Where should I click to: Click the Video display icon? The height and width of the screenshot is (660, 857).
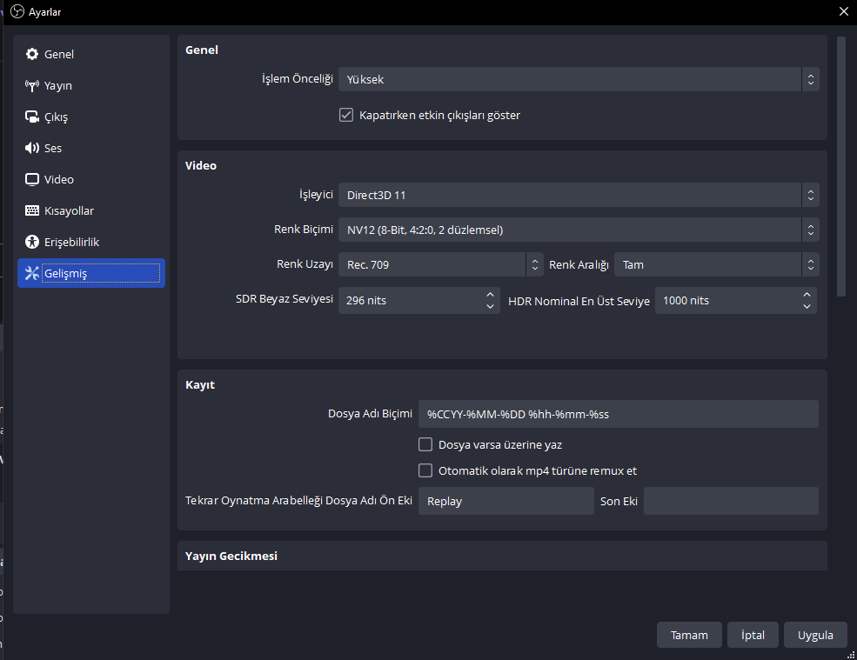[32, 180]
